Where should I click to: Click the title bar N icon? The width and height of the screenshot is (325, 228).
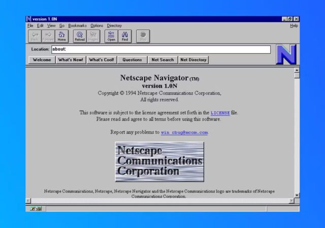28,19
